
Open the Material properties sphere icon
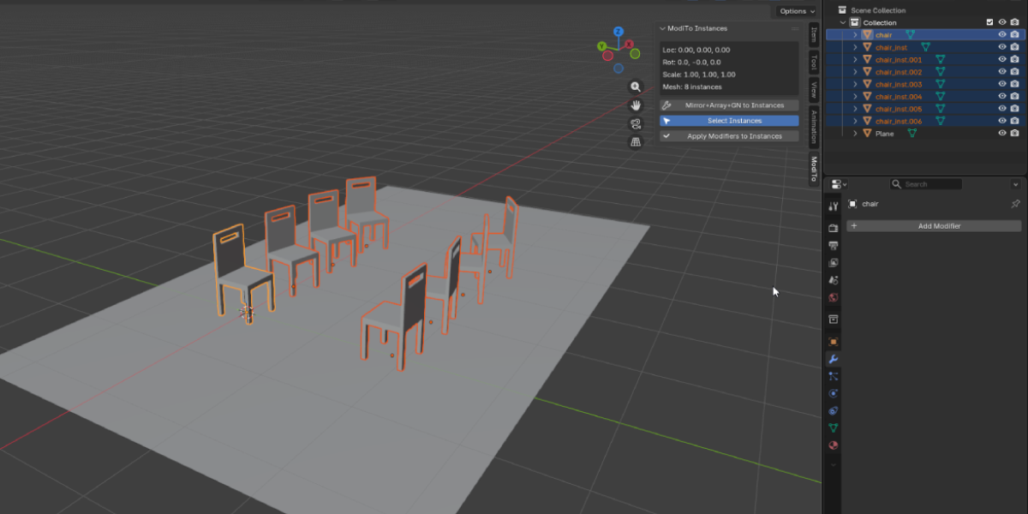[x=833, y=445]
